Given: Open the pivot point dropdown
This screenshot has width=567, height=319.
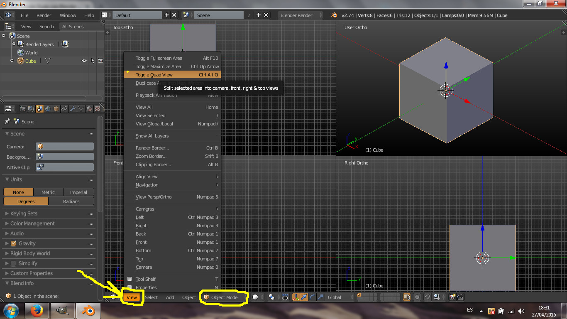Looking at the screenshot, I should coord(274,297).
